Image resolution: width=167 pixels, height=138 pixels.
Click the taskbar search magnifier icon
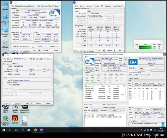10,129
